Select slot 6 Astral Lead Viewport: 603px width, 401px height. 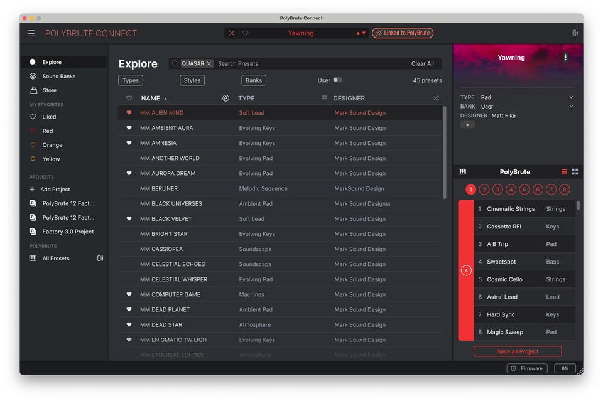(x=525, y=297)
